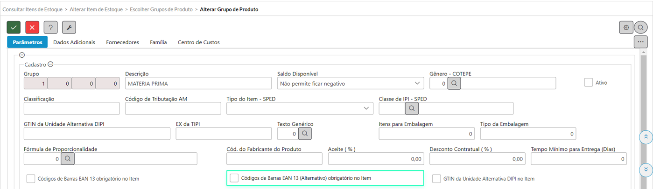
Task: Open the Fornecedores tab
Action: pyautogui.click(x=122, y=42)
